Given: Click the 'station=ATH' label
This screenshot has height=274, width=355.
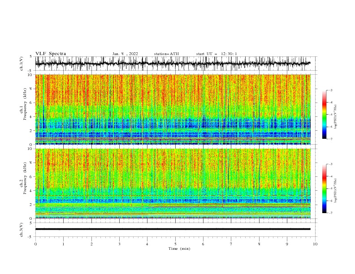Looking at the screenshot, I should tap(166, 54).
